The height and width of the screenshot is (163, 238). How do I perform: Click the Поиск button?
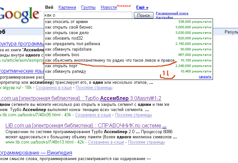coord(144,15)
